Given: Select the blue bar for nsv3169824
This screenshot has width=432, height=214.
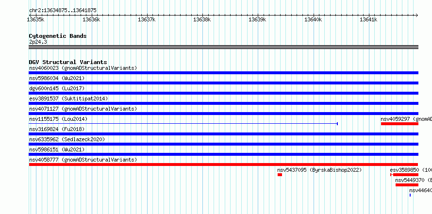Looking at the screenshot, I should coord(223,134).
